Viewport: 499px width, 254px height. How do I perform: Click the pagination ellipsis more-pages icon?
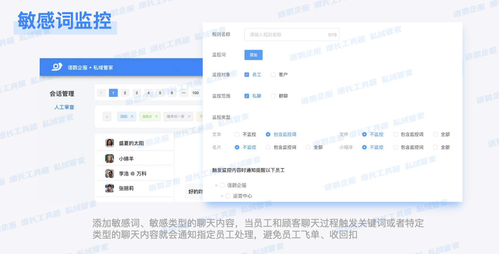tap(183, 93)
